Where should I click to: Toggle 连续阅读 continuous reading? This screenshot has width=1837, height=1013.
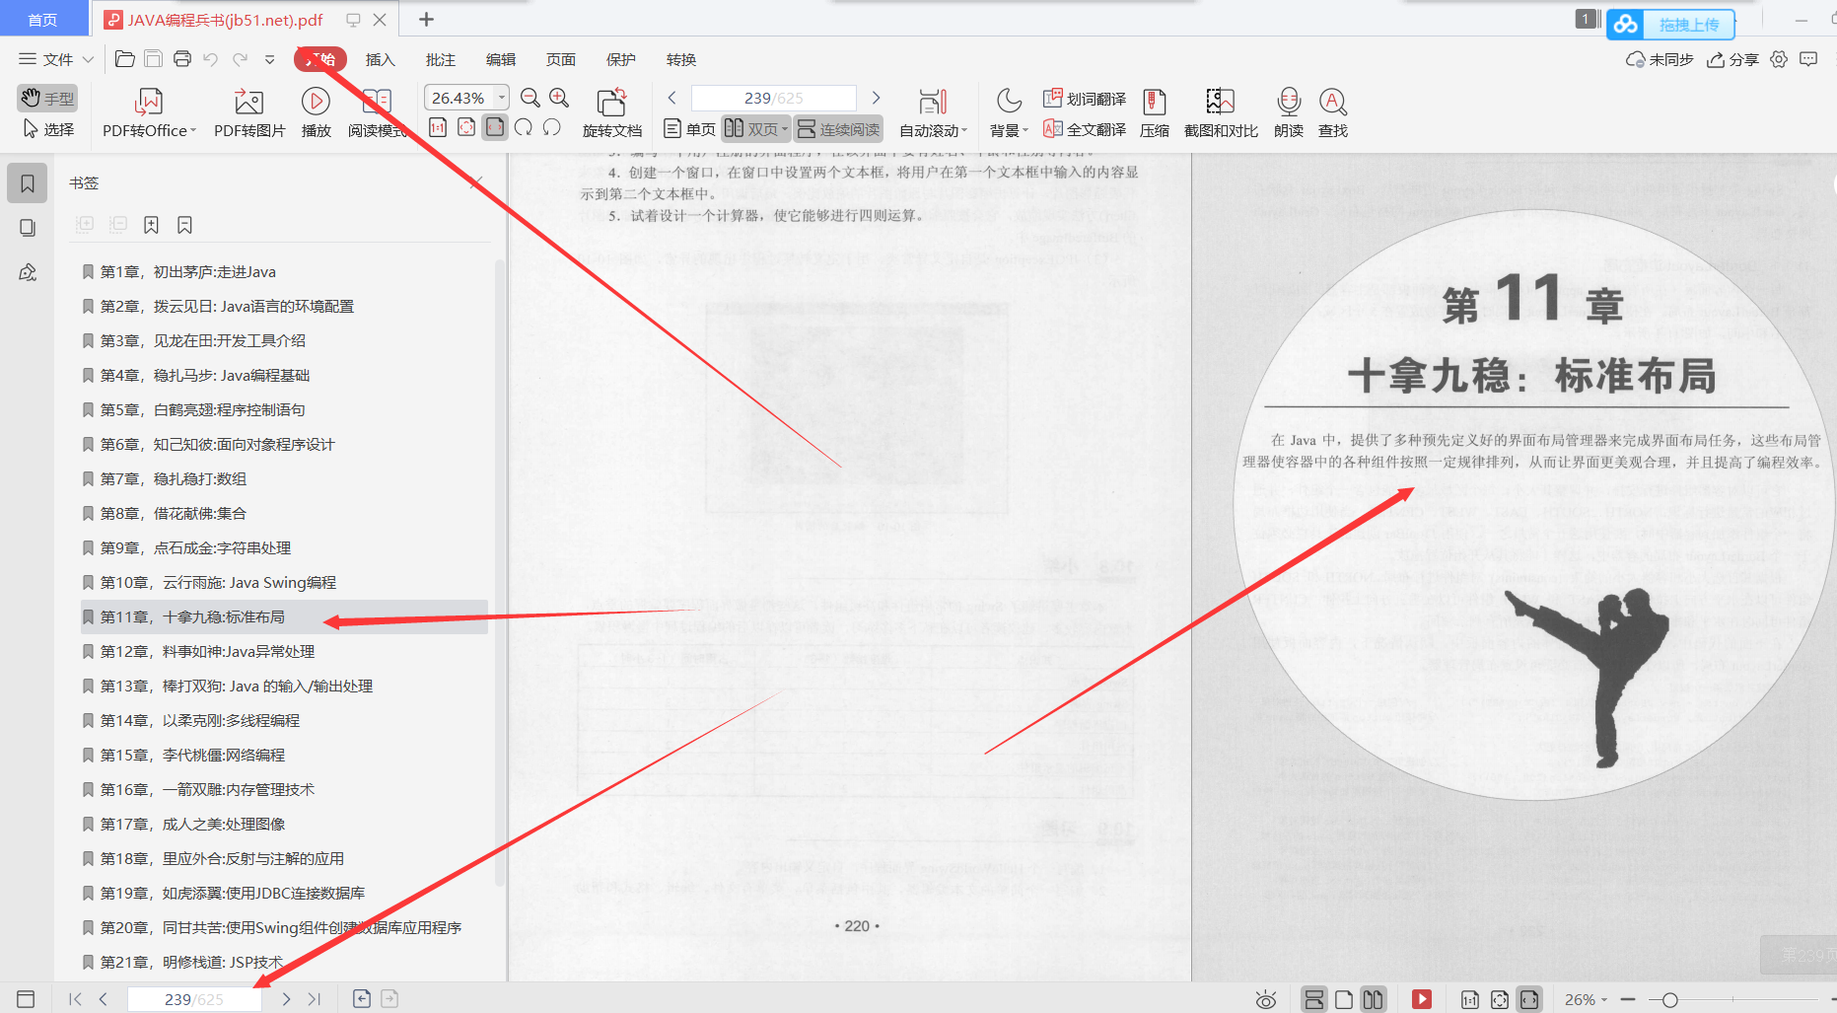(839, 129)
